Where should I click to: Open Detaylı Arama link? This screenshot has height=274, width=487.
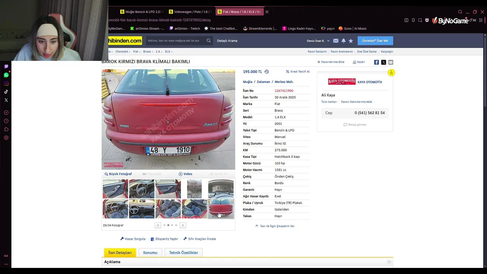[227, 41]
